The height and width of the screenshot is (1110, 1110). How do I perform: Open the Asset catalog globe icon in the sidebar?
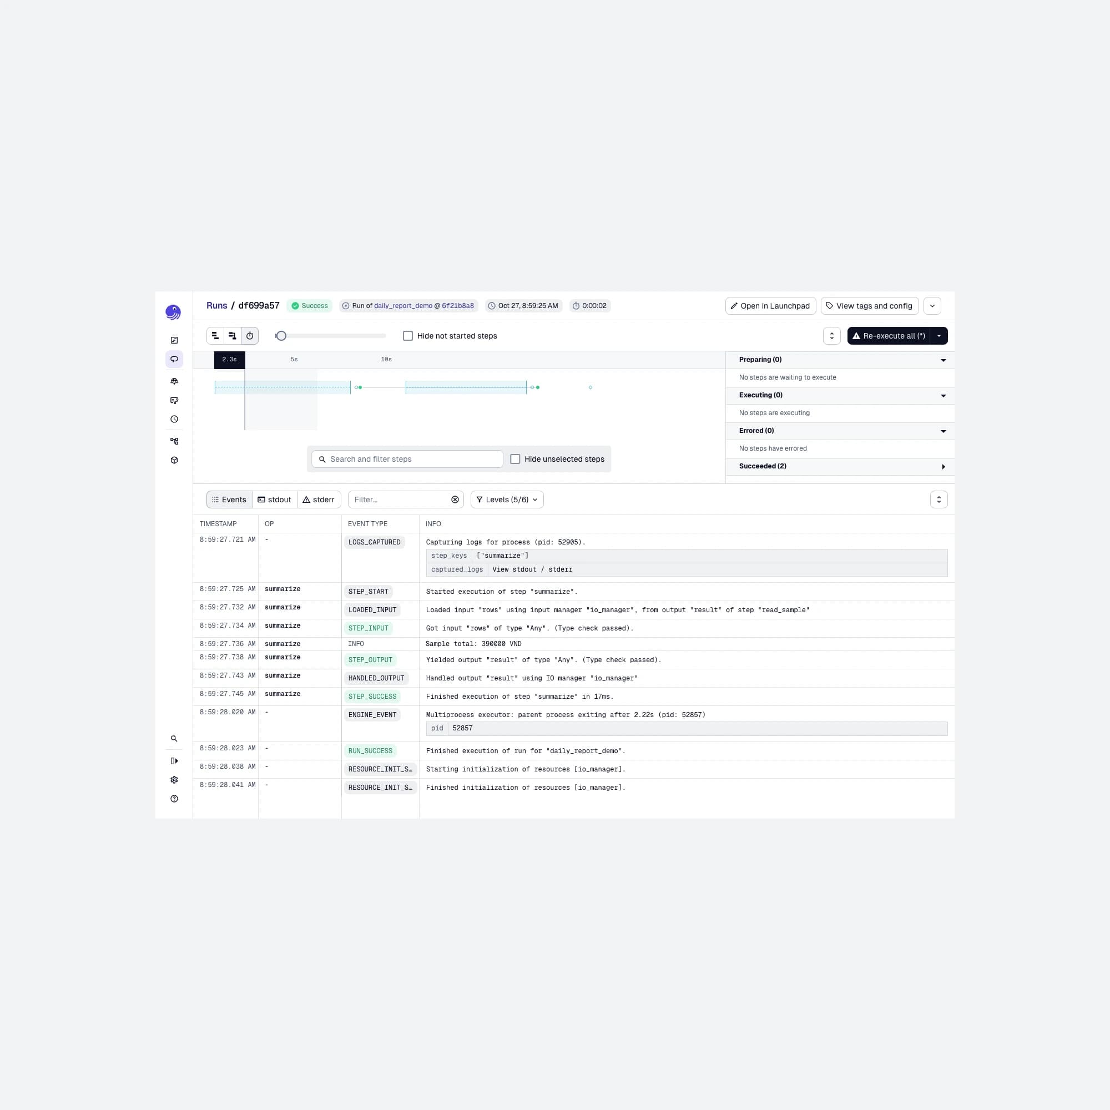pyautogui.click(x=174, y=381)
